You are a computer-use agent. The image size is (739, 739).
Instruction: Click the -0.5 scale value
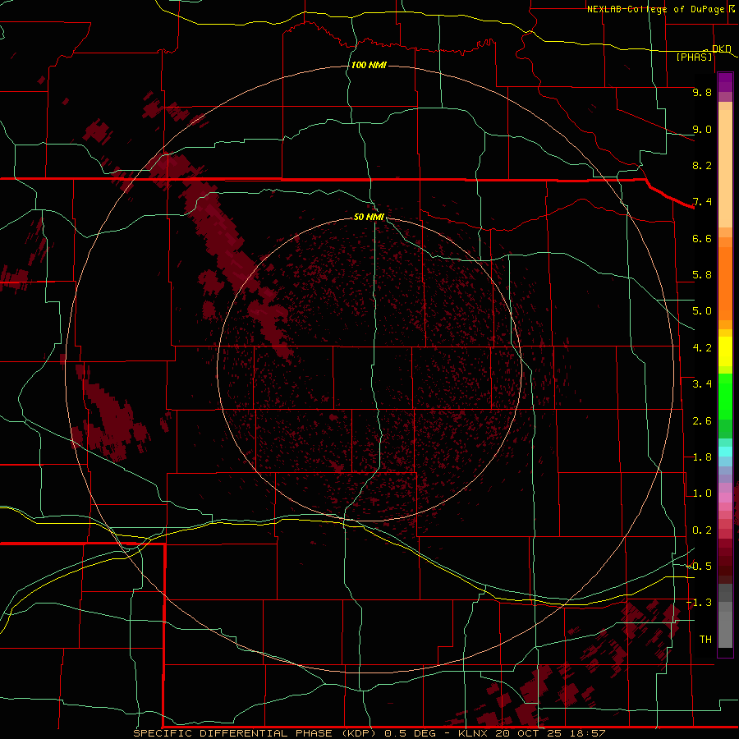pyautogui.click(x=699, y=567)
